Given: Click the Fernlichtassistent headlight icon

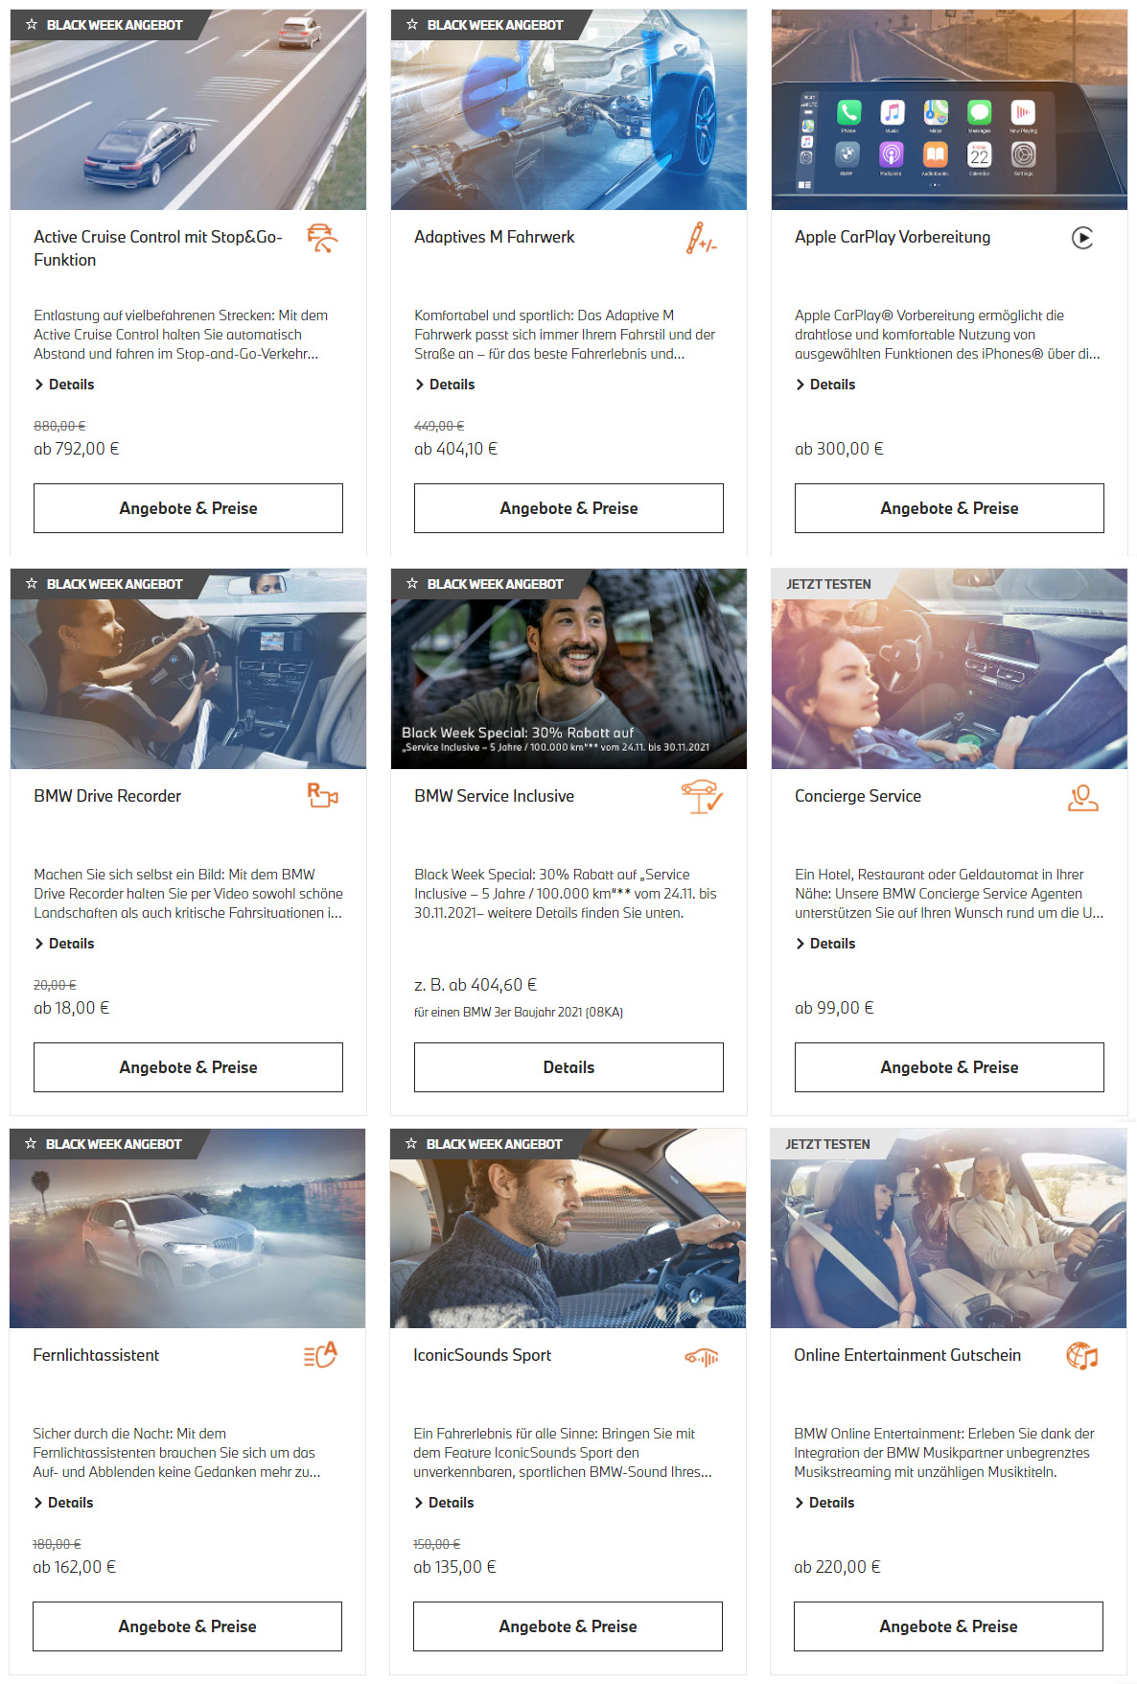Looking at the screenshot, I should tap(320, 1355).
